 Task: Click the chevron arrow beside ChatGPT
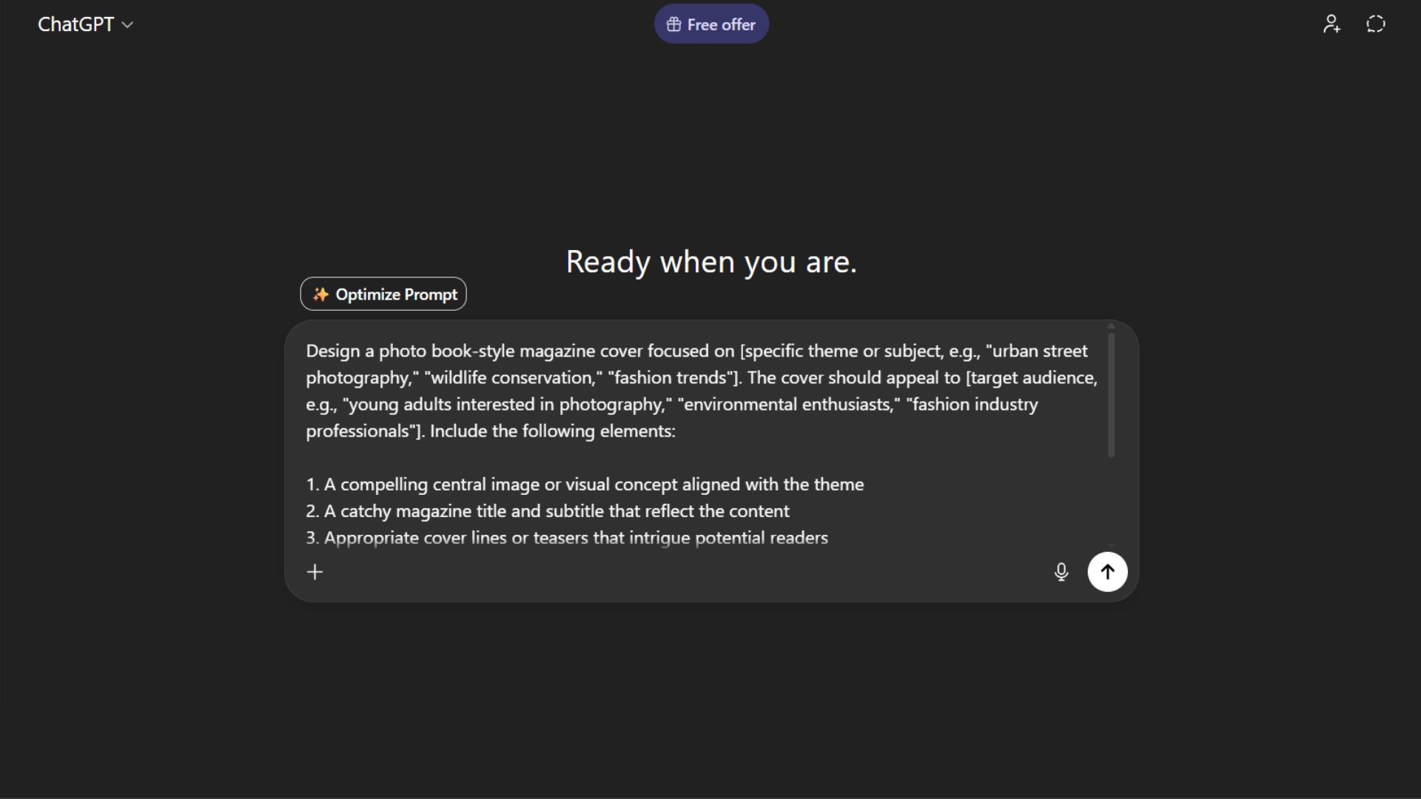(x=127, y=25)
